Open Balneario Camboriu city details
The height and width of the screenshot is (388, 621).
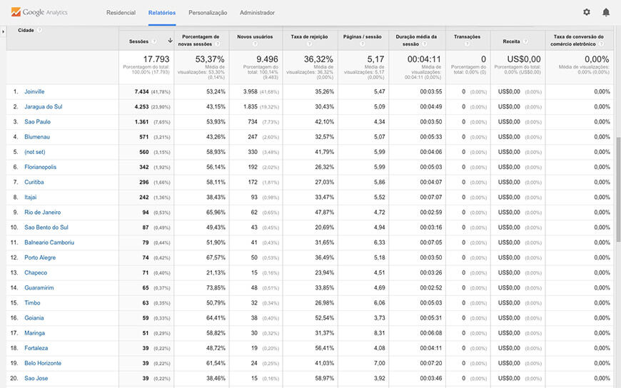(x=49, y=242)
